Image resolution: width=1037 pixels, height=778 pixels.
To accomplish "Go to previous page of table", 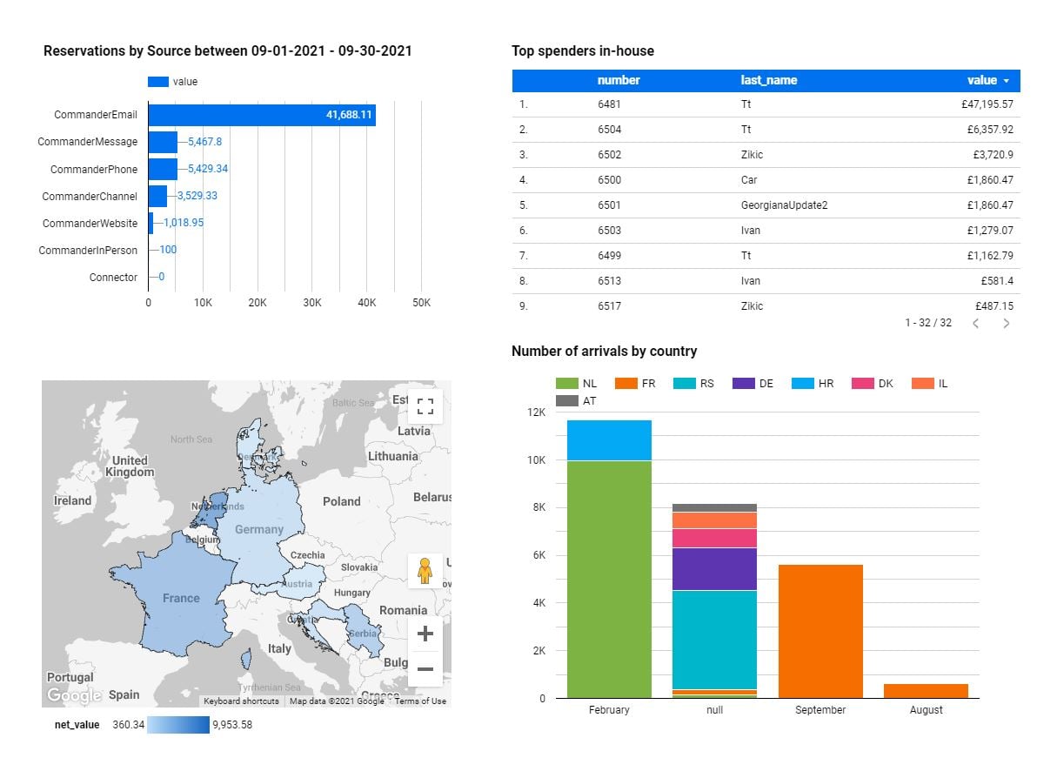I will click(x=975, y=323).
